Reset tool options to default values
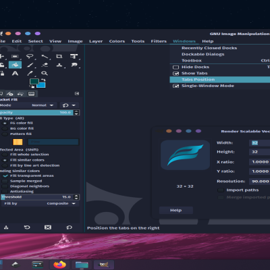The height and width of the screenshot is (270, 270). (69, 227)
